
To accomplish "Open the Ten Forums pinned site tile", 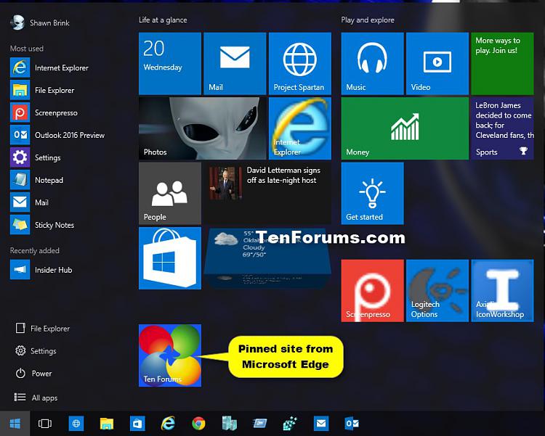I will pyautogui.click(x=170, y=355).
